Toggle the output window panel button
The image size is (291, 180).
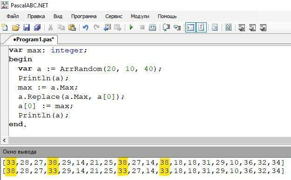[x=190, y=27]
